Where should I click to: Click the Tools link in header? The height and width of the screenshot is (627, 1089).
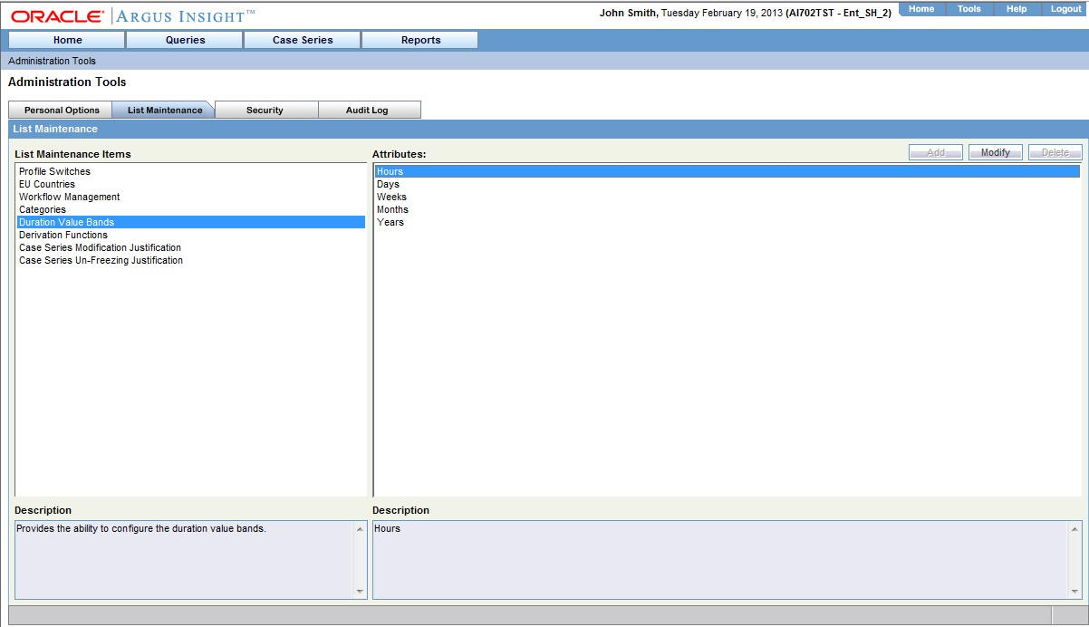point(969,9)
